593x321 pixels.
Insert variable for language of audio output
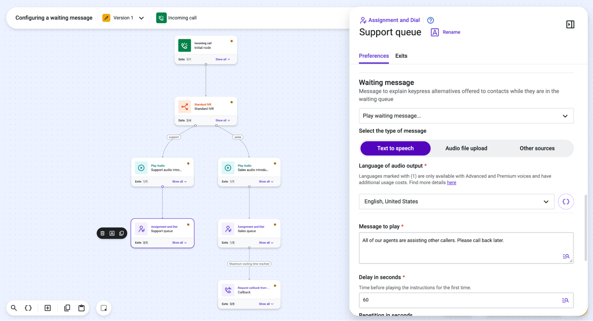point(566,202)
